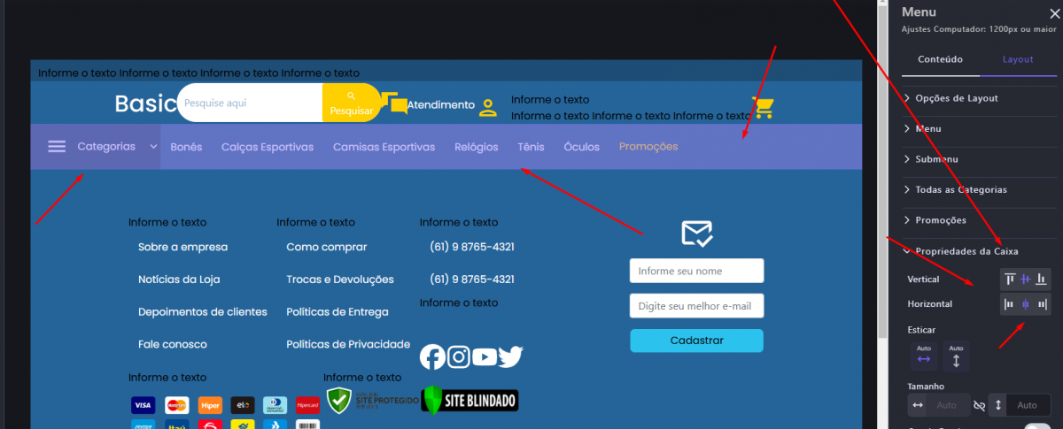The height and width of the screenshot is (429, 1063).
Task: Align box to top vertically
Action: coord(1010,280)
